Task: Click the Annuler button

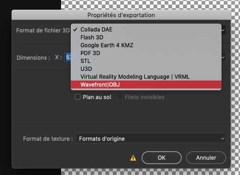Action: (x=206, y=158)
